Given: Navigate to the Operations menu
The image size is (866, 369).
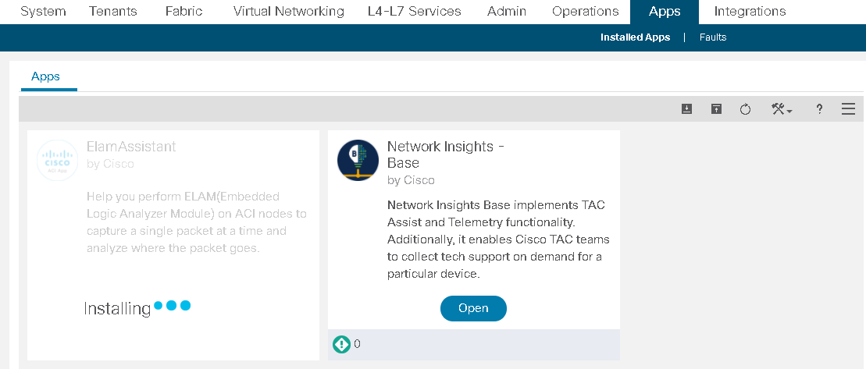Looking at the screenshot, I should coord(586,12).
